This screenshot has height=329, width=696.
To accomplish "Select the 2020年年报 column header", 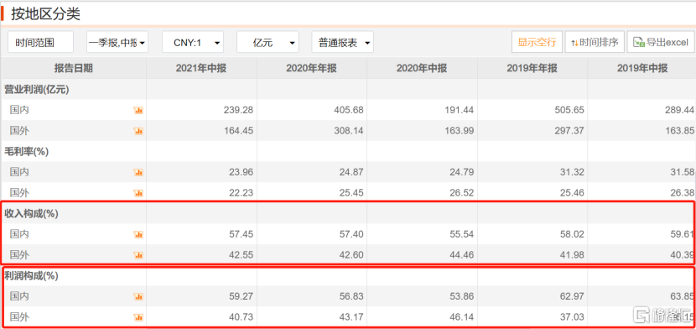I will tap(311, 68).
